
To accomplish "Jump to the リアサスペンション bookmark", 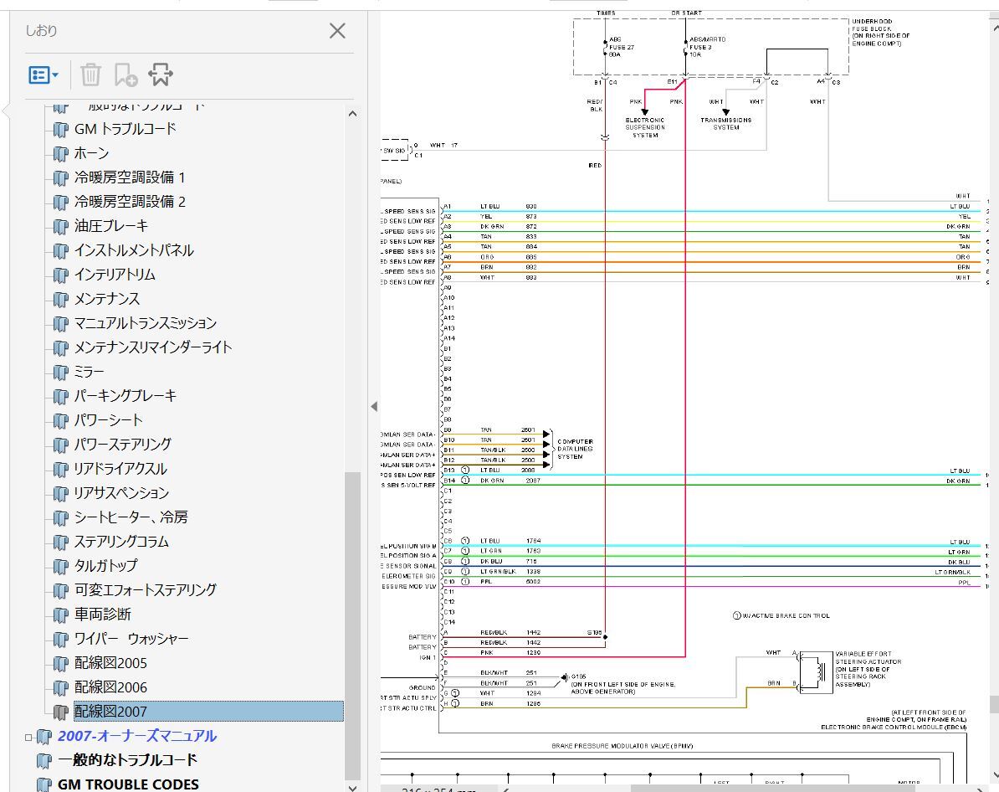I will click(121, 493).
